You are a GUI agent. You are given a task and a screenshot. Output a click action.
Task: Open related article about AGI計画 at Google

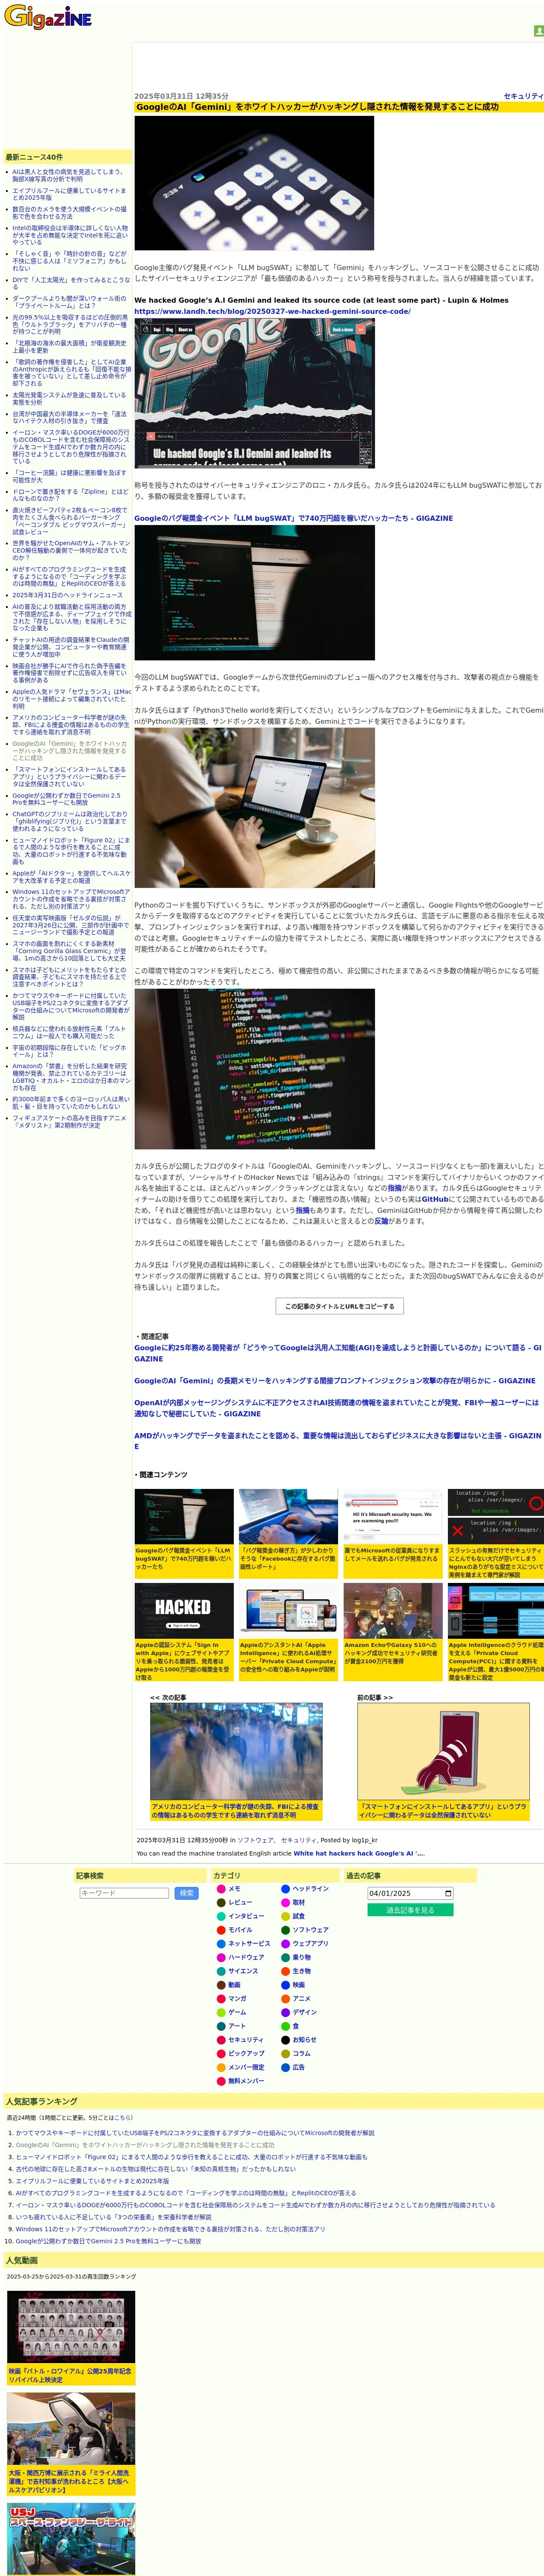pos(337,1353)
